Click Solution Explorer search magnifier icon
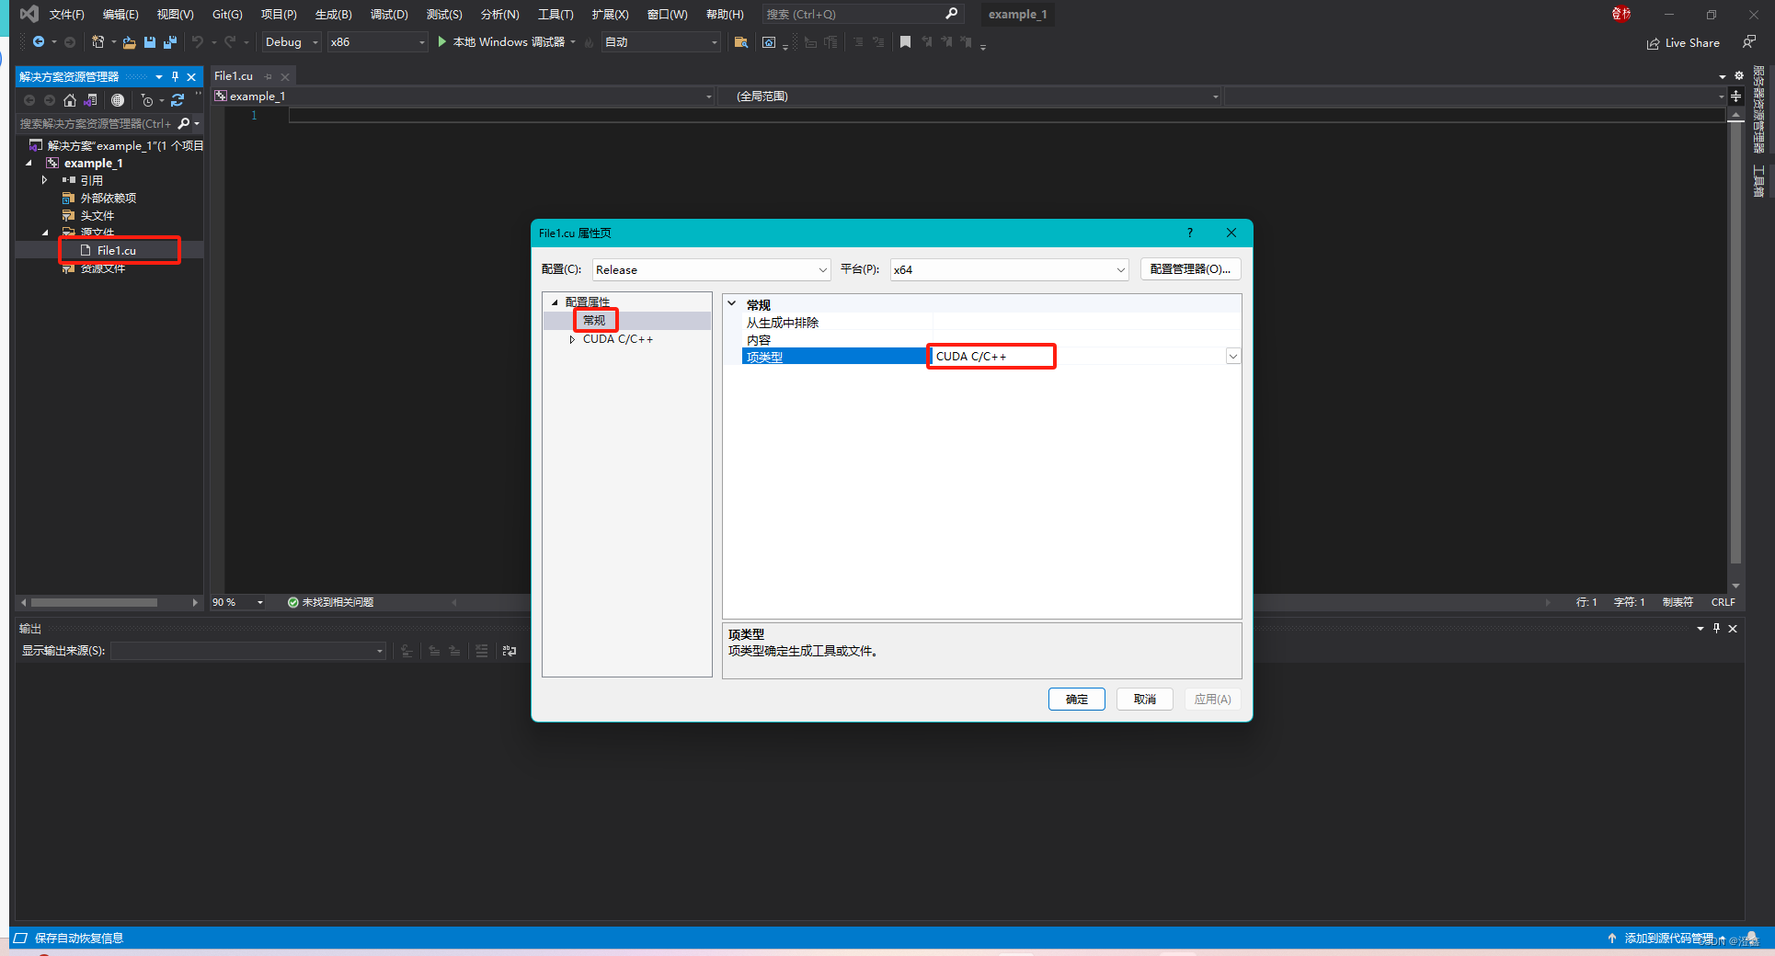This screenshot has height=956, width=1775. click(184, 123)
